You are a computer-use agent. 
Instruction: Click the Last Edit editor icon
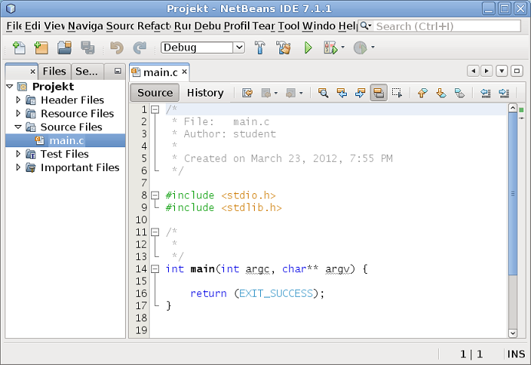(x=247, y=93)
